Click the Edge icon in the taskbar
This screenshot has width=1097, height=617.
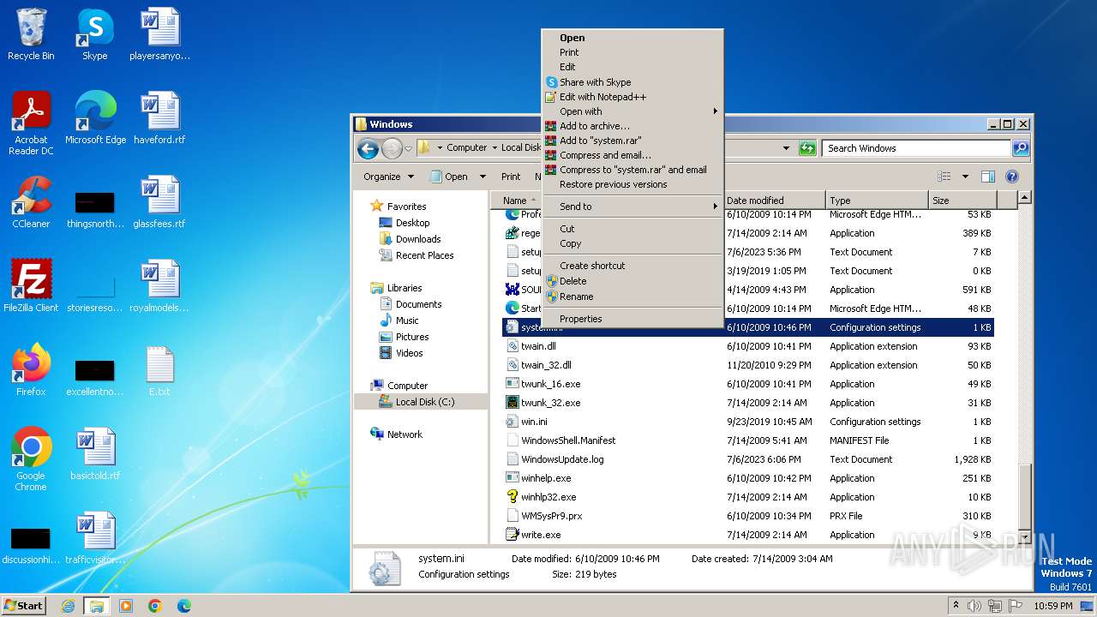183,606
